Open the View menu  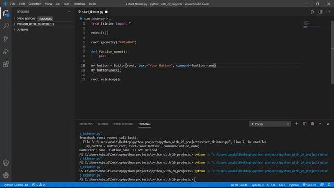(x=49, y=4)
